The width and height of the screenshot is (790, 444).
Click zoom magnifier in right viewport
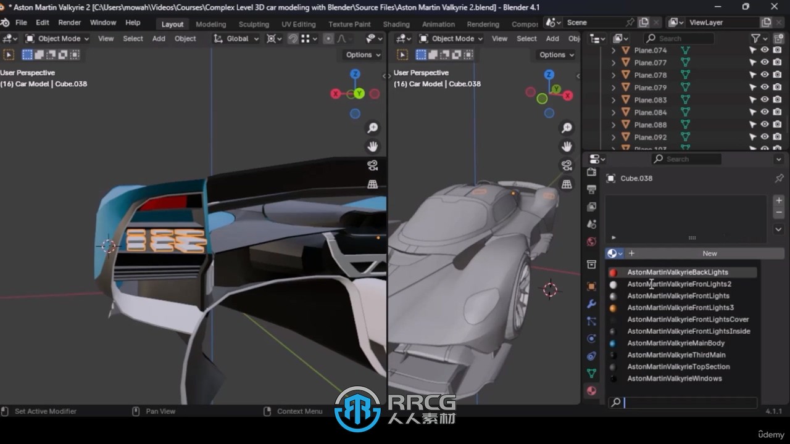567,128
